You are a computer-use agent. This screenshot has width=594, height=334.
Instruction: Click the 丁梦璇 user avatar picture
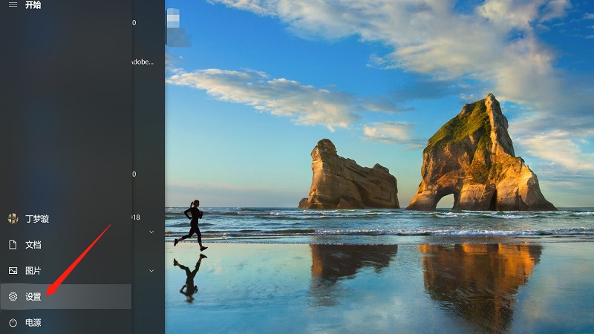pos(13,219)
